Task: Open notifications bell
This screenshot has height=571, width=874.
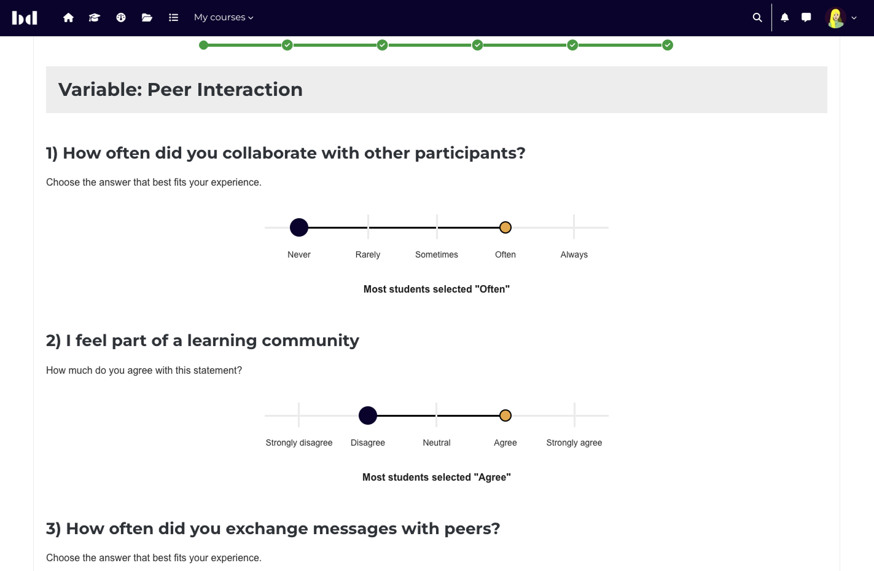Action: pos(784,18)
